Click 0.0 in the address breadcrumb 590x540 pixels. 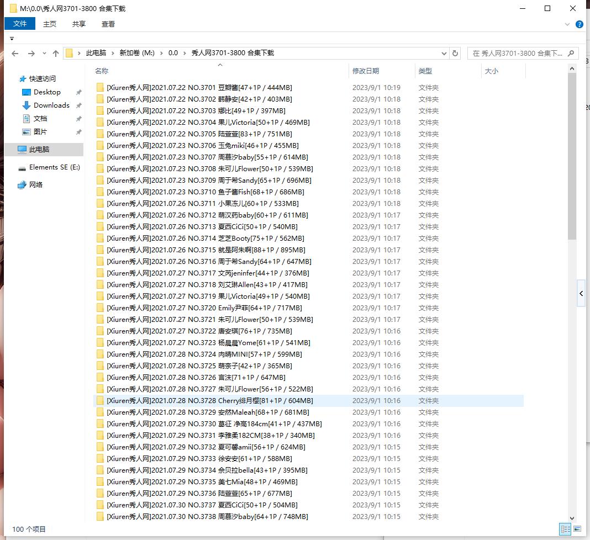pos(173,53)
